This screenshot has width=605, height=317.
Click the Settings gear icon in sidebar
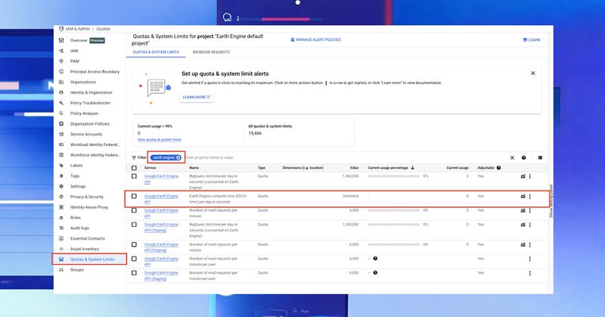tap(61, 186)
